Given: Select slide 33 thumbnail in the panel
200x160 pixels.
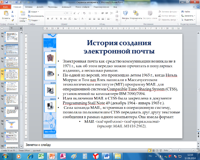Looking at the screenshot, I should (x=11, y=87).
